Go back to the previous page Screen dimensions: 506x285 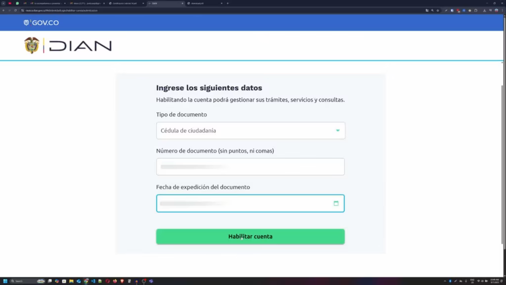click(3, 10)
